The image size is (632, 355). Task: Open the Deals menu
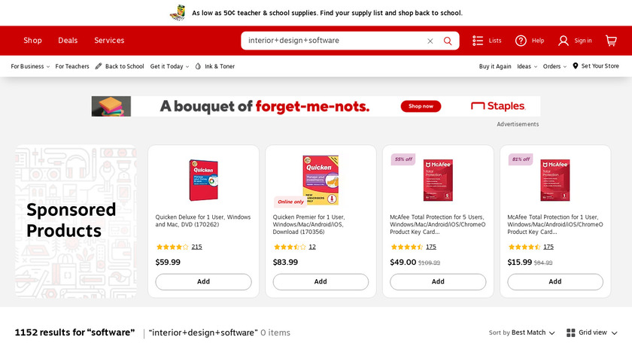click(x=68, y=41)
